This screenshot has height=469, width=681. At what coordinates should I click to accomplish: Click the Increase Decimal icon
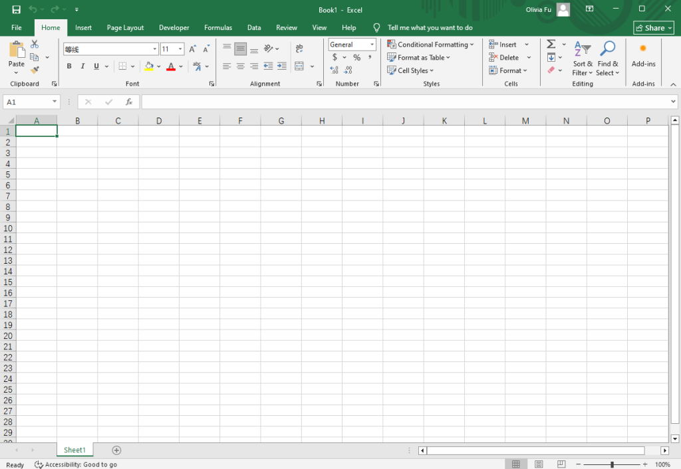point(335,70)
